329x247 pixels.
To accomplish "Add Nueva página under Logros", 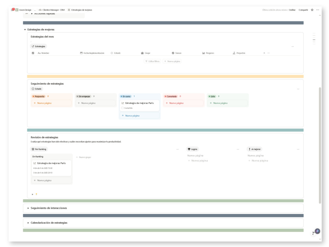I will pyautogui.click(x=198, y=161).
